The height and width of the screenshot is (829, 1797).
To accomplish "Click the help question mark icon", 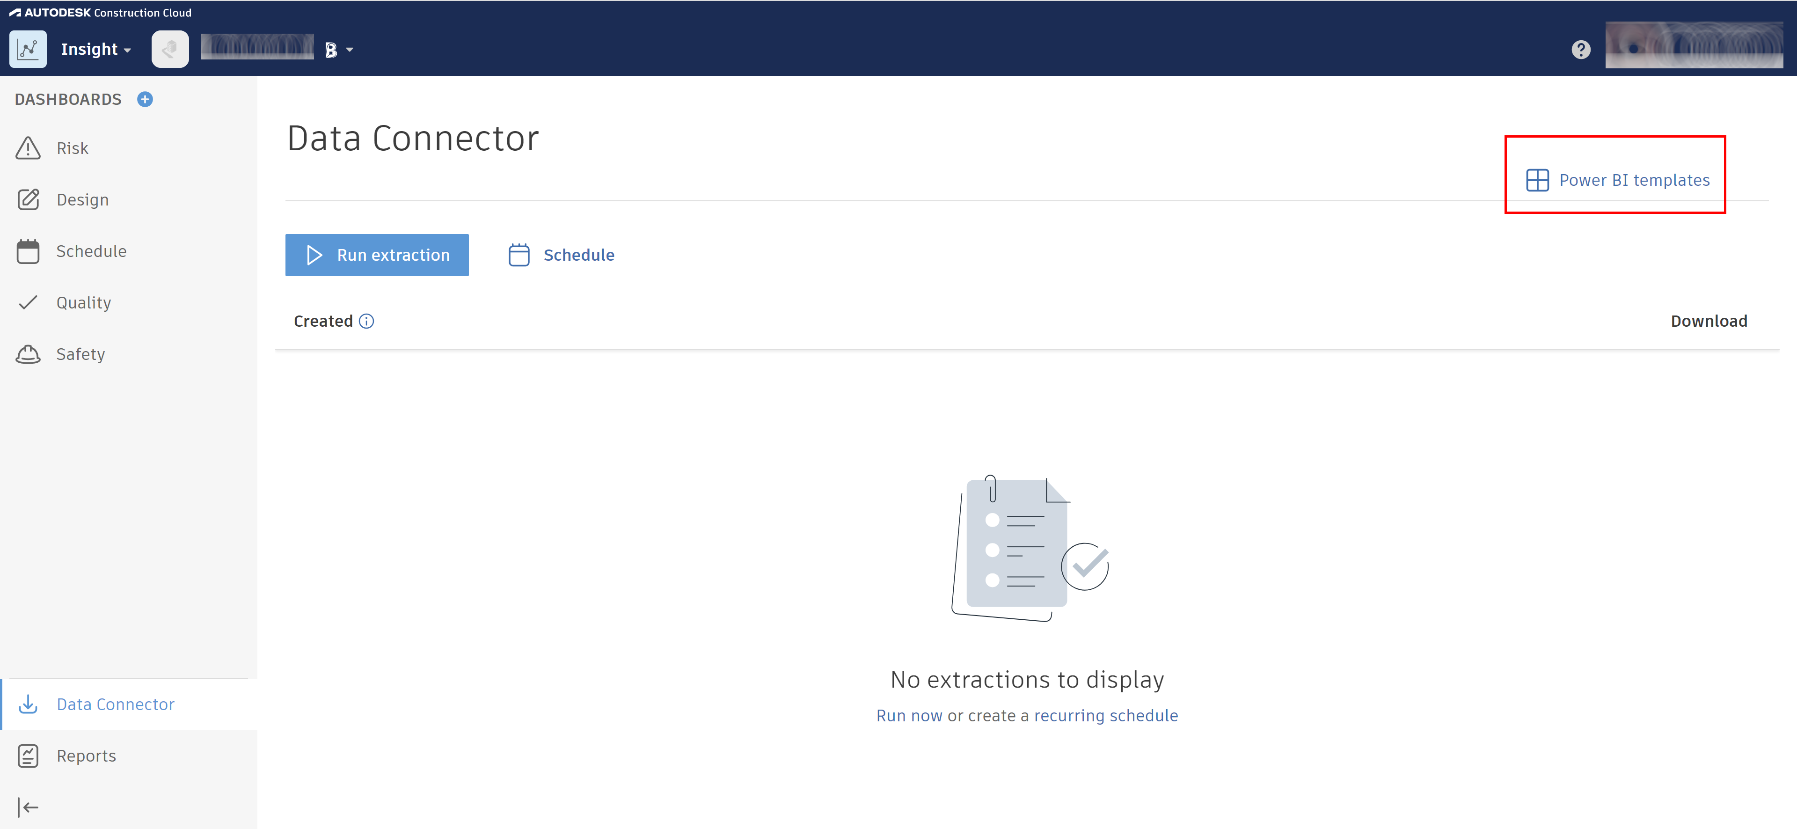I will 1581,50.
